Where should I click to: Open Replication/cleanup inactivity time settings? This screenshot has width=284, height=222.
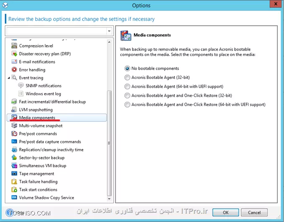51,150
